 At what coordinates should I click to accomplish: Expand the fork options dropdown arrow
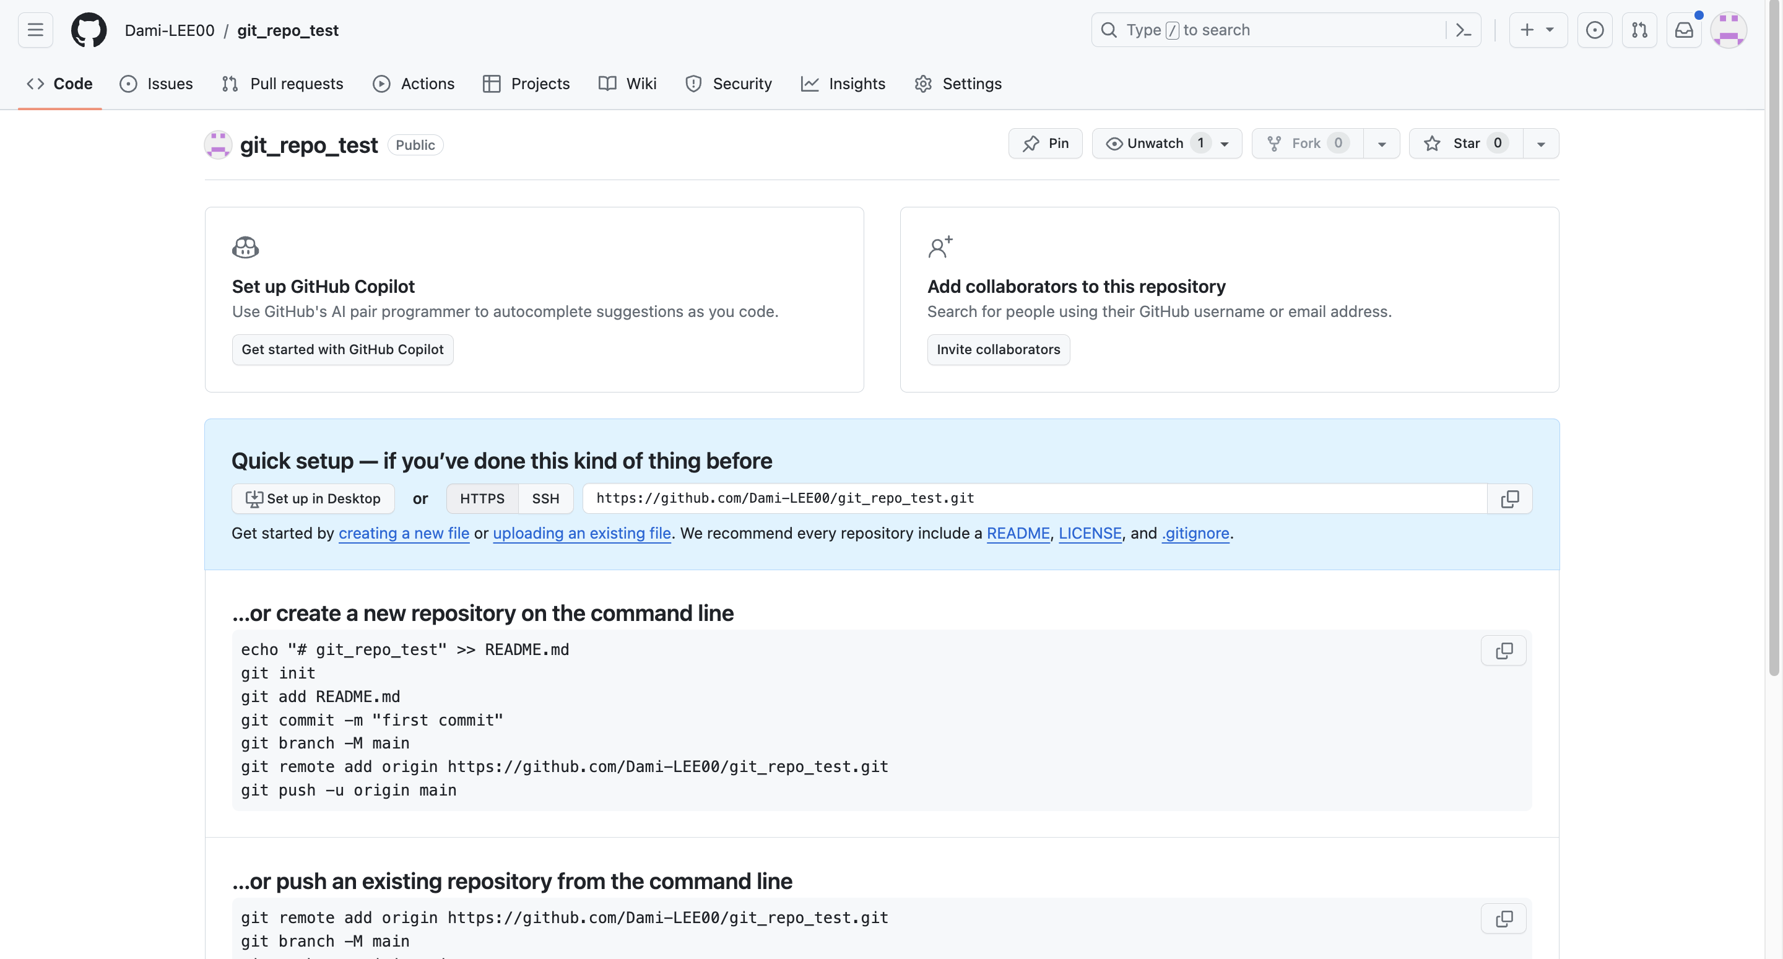coord(1382,144)
